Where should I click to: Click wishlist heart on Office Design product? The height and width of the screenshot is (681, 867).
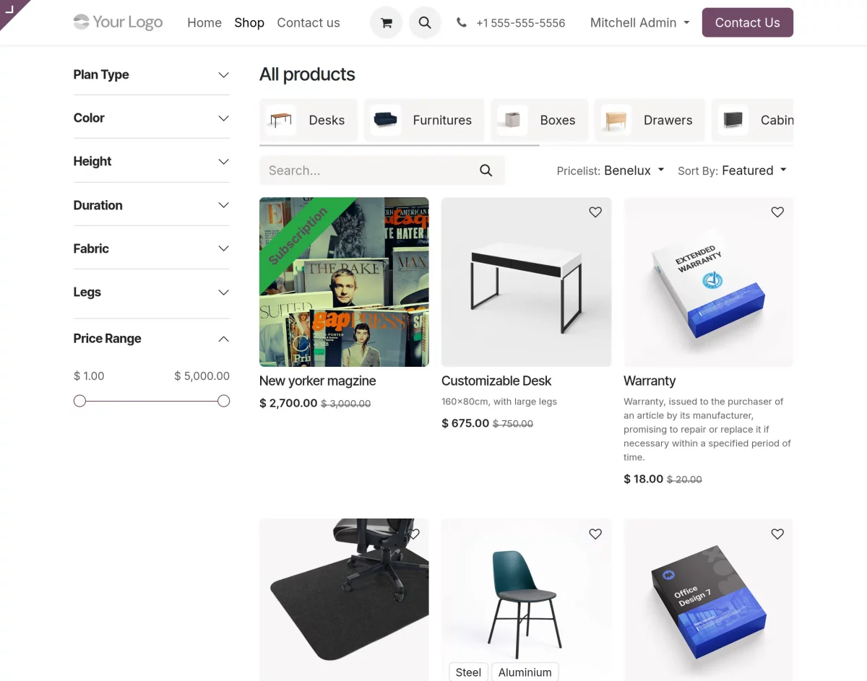(x=777, y=534)
